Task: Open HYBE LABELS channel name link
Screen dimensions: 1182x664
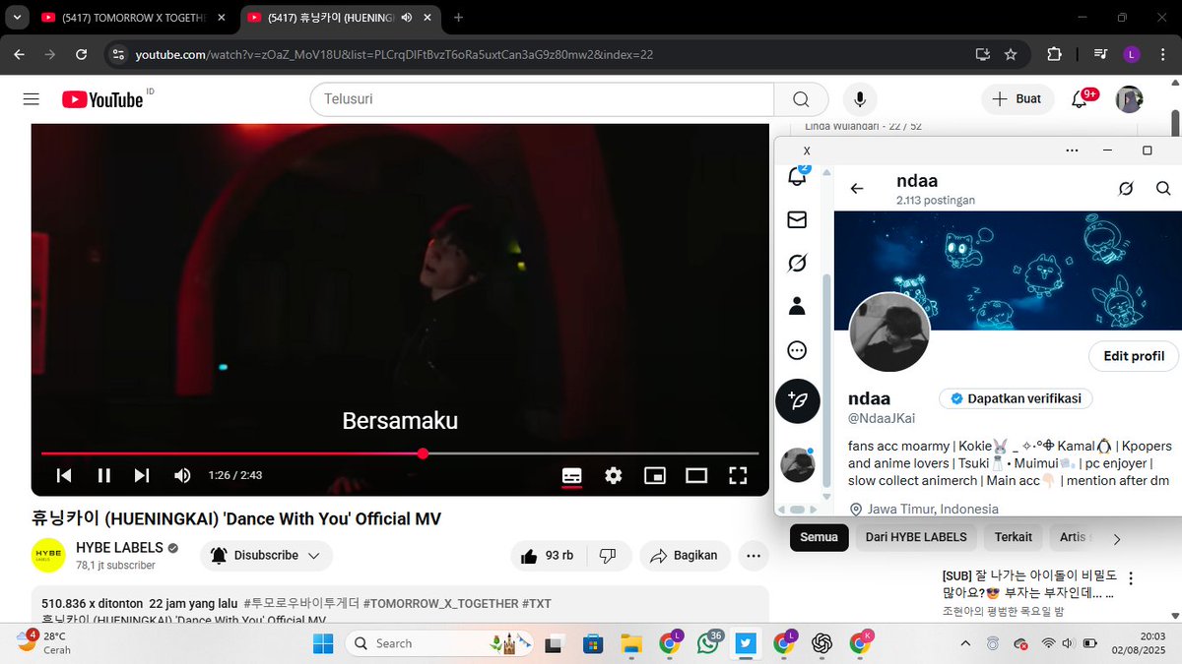Action: 119,548
